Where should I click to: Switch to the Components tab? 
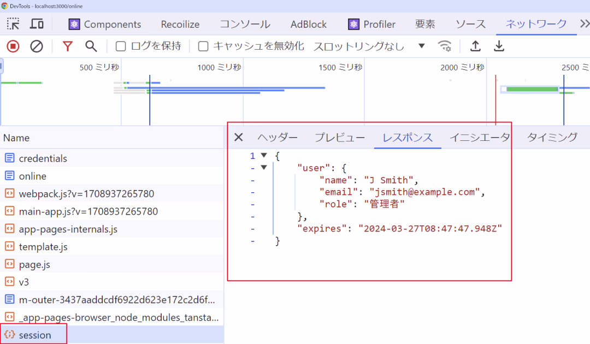coord(105,24)
